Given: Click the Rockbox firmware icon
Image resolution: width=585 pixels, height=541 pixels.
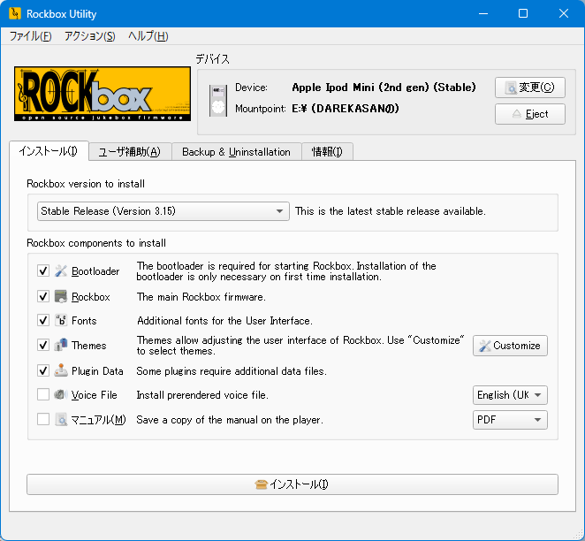Looking at the screenshot, I should (61, 297).
